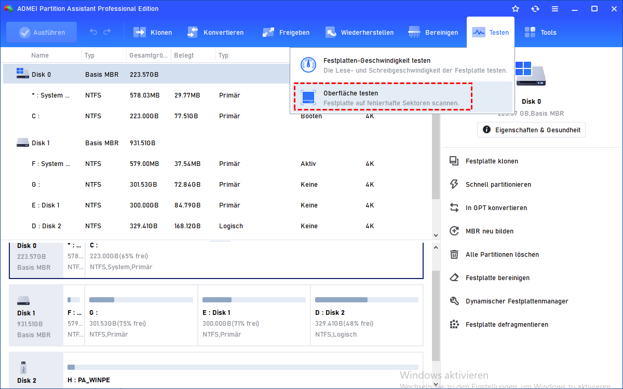Click the MBR neu bilden icon
The image size is (623, 389).
(454, 231)
